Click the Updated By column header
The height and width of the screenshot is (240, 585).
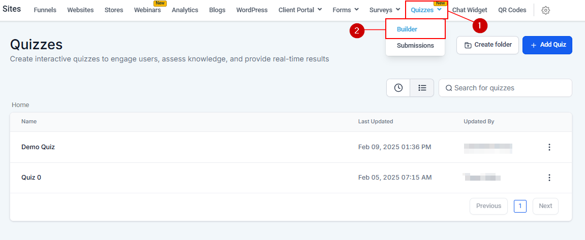click(479, 121)
